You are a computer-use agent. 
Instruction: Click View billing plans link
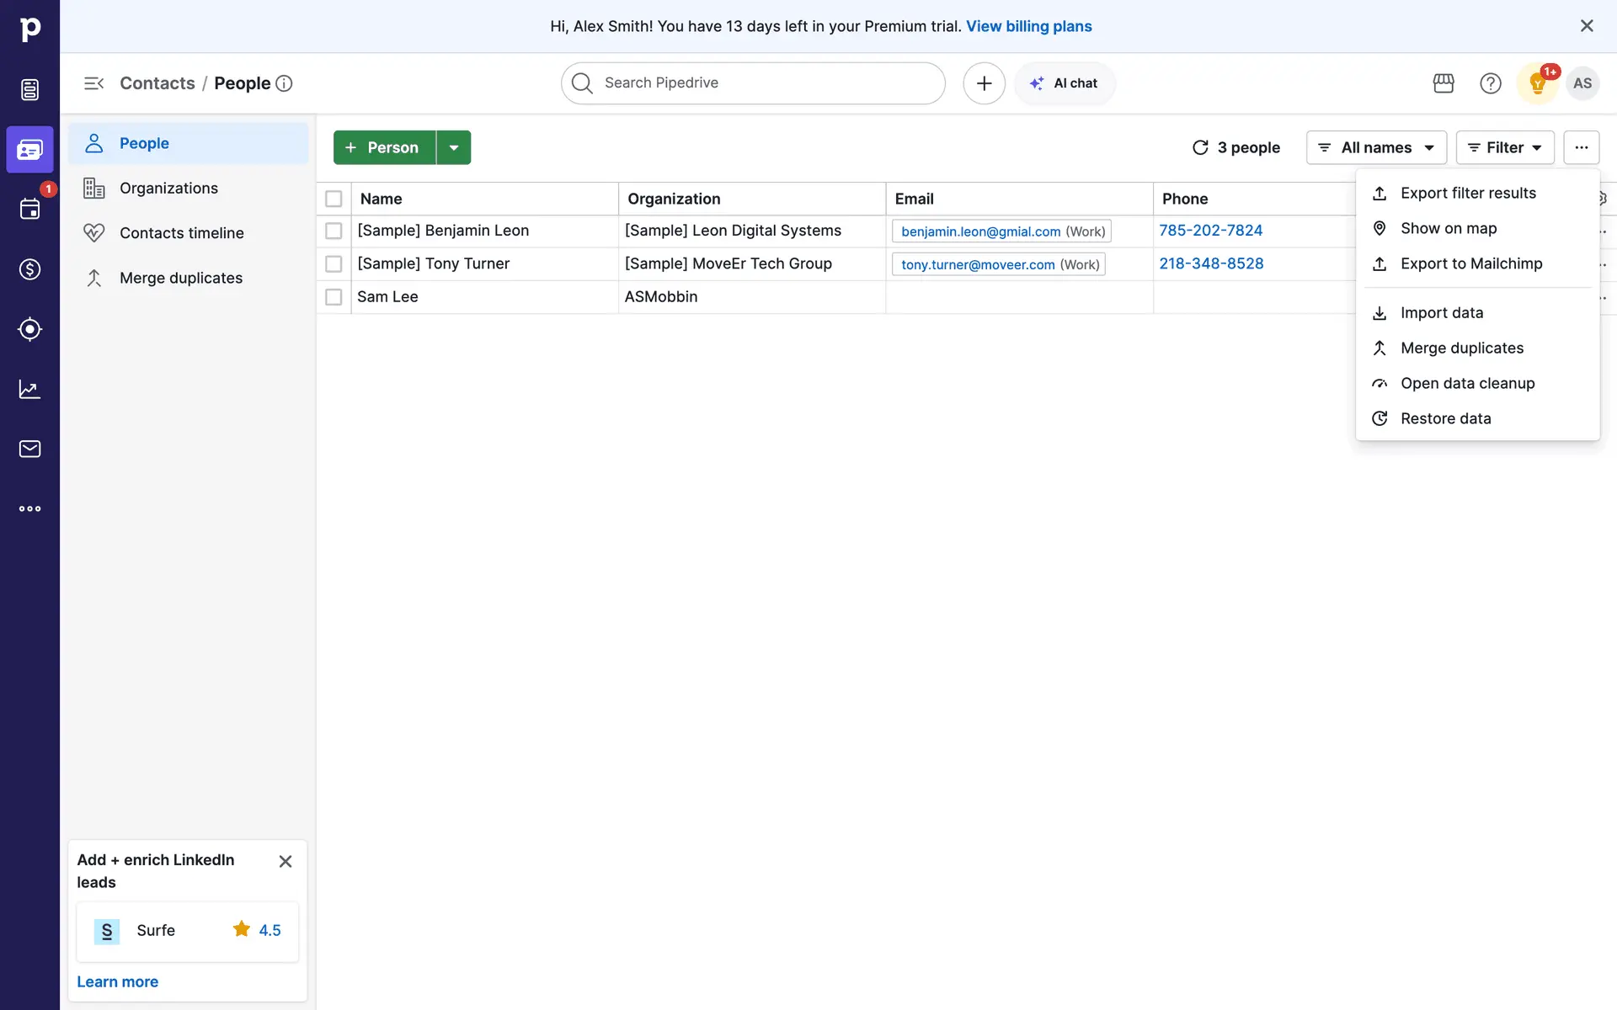click(1028, 26)
